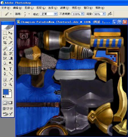Screen dimensions: 128x137
Task: Open the 流量 flow slider arrow
Action: 104,14
